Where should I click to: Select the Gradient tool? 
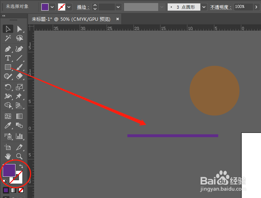pyautogui.click(x=19, y=116)
